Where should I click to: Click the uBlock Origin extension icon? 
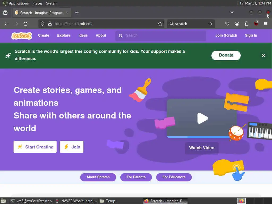[x=256, y=23]
